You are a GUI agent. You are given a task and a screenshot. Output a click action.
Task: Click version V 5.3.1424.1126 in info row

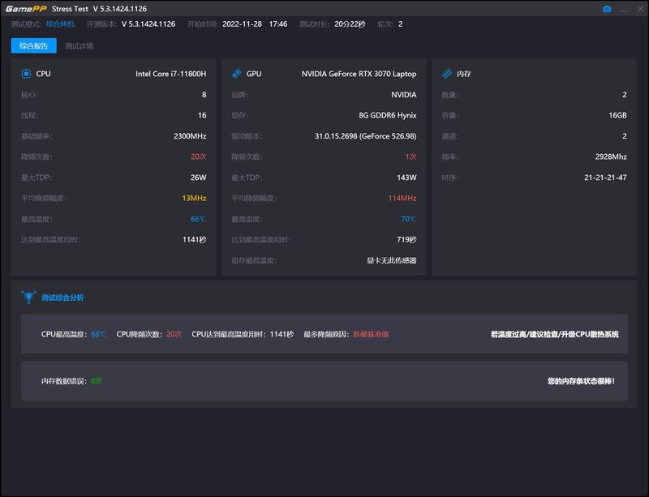[148, 24]
